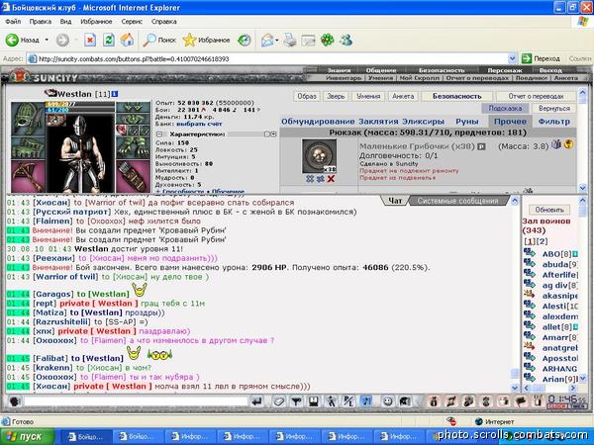Open the address bar dropdown arrow
594x445 pixels.
point(512,58)
